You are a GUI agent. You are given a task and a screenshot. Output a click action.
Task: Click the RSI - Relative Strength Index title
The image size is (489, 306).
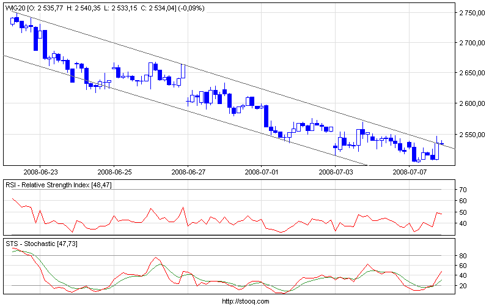pyautogui.click(x=58, y=185)
